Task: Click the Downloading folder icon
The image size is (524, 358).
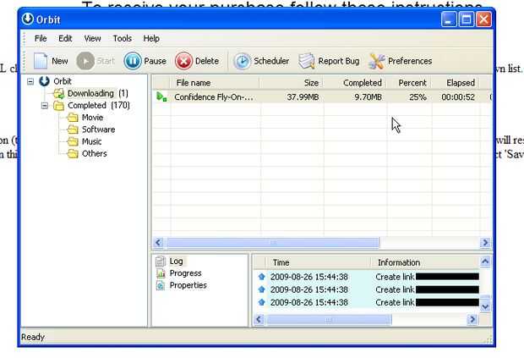Action: tap(59, 93)
